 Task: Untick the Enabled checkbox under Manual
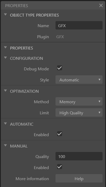pos(59,167)
